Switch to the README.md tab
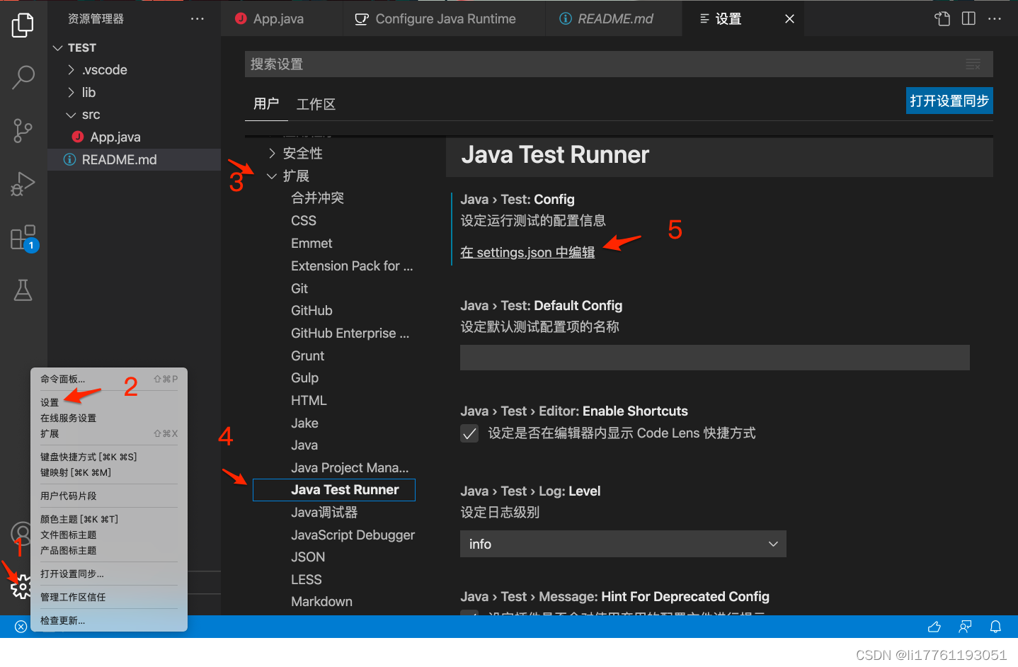This screenshot has height=667, width=1018. point(614,19)
